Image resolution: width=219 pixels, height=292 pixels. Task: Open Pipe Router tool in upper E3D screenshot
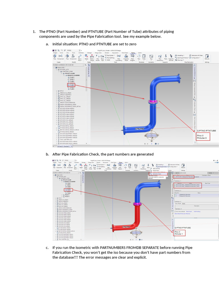(x=98, y=56)
